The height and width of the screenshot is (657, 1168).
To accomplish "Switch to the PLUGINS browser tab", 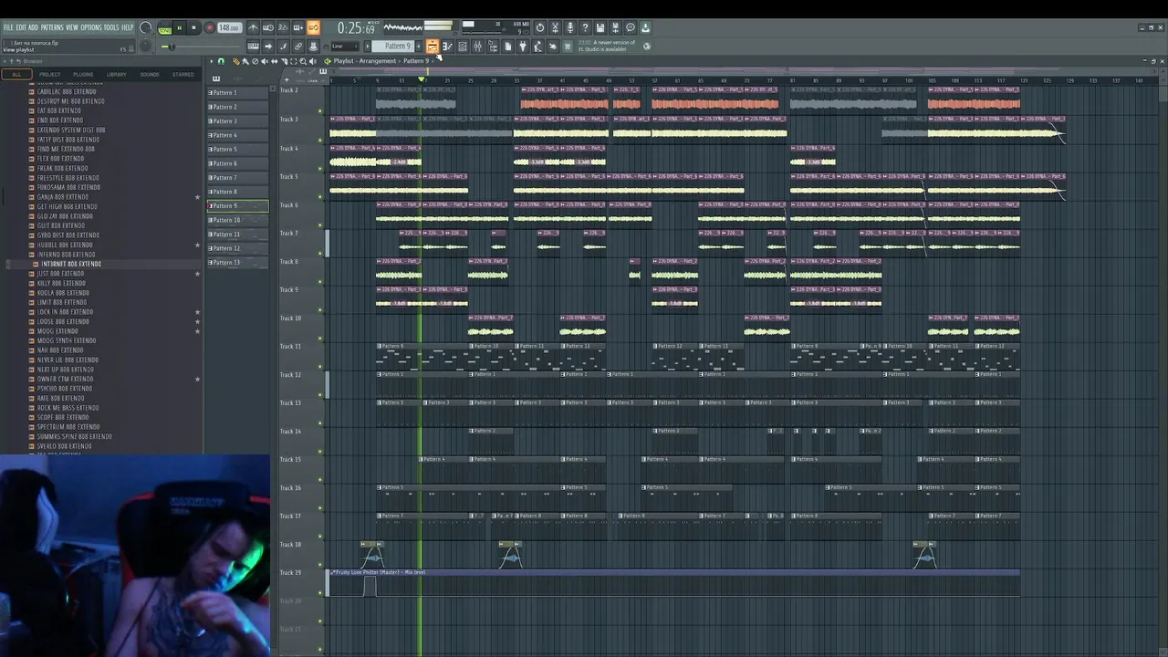I will pyautogui.click(x=83, y=74).
